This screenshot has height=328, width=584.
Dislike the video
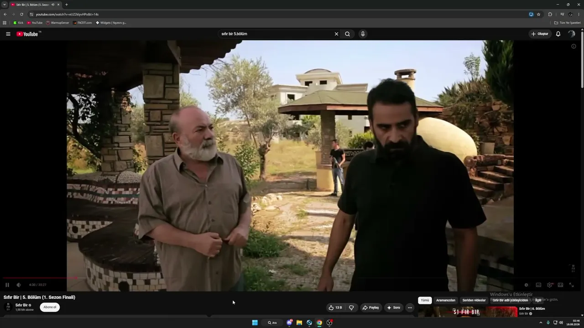(x=351, y=307)
